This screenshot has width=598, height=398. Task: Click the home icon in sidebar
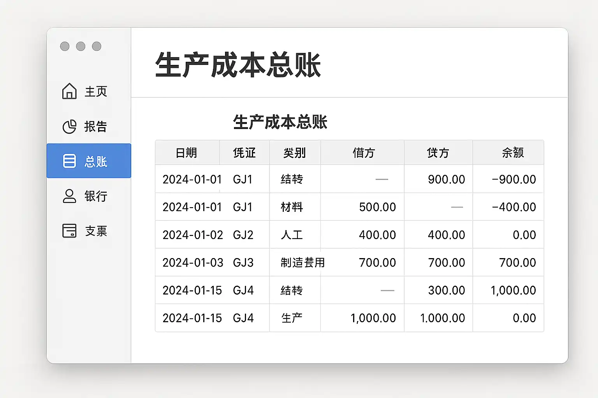(69, 91)
